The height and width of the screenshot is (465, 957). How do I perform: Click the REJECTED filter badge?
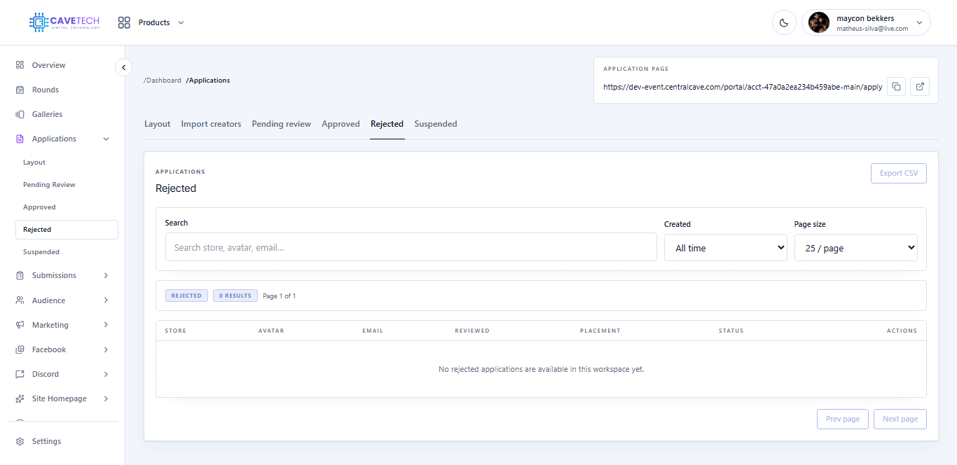[x=186, y=296]
